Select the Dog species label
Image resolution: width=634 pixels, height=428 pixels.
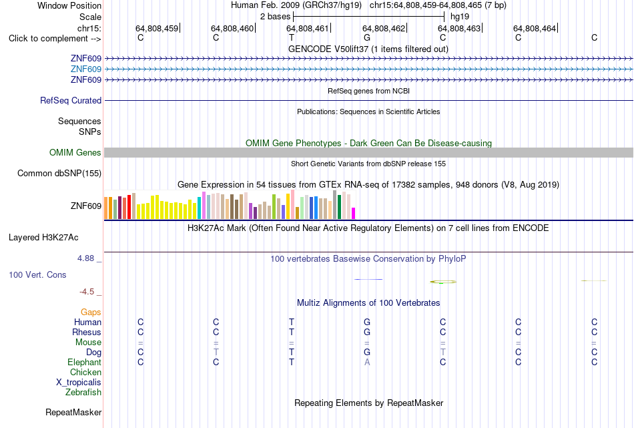(x=93, y=353)
